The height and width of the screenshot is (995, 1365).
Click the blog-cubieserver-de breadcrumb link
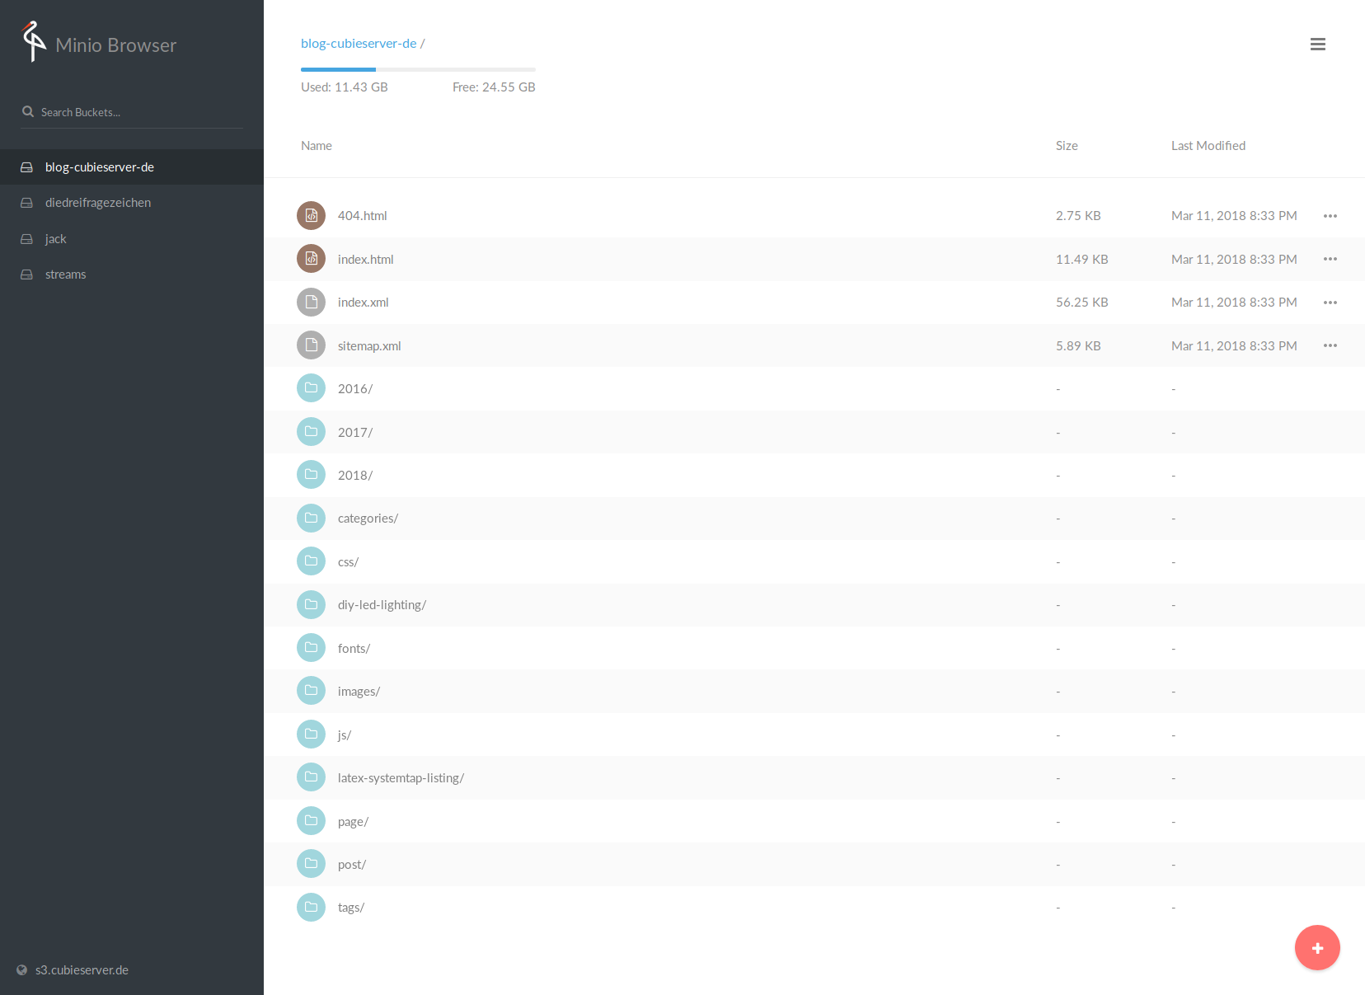(x=359, y=44)
